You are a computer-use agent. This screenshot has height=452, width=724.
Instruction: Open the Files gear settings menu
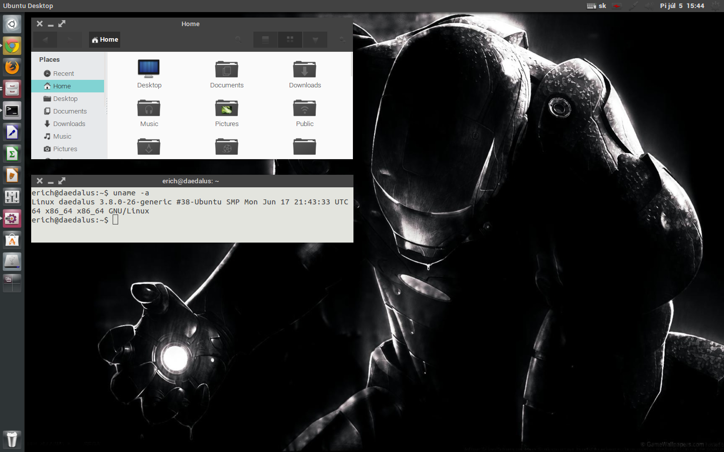click(x=342, y=40)
